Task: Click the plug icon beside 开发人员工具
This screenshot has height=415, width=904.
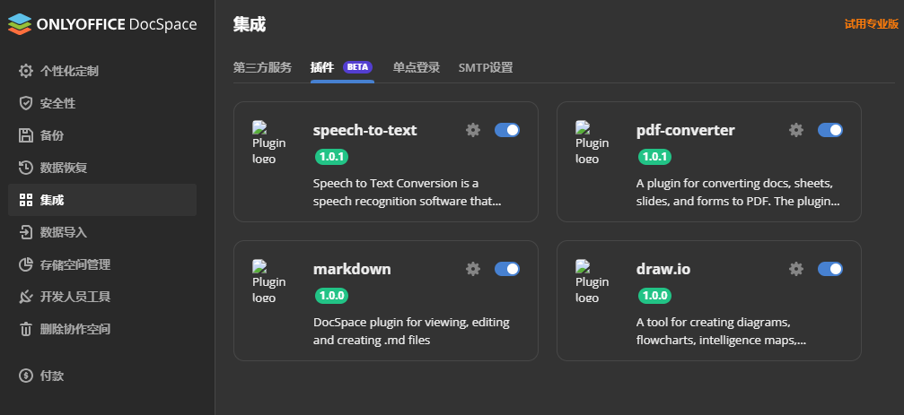Action: pos(26,297)
